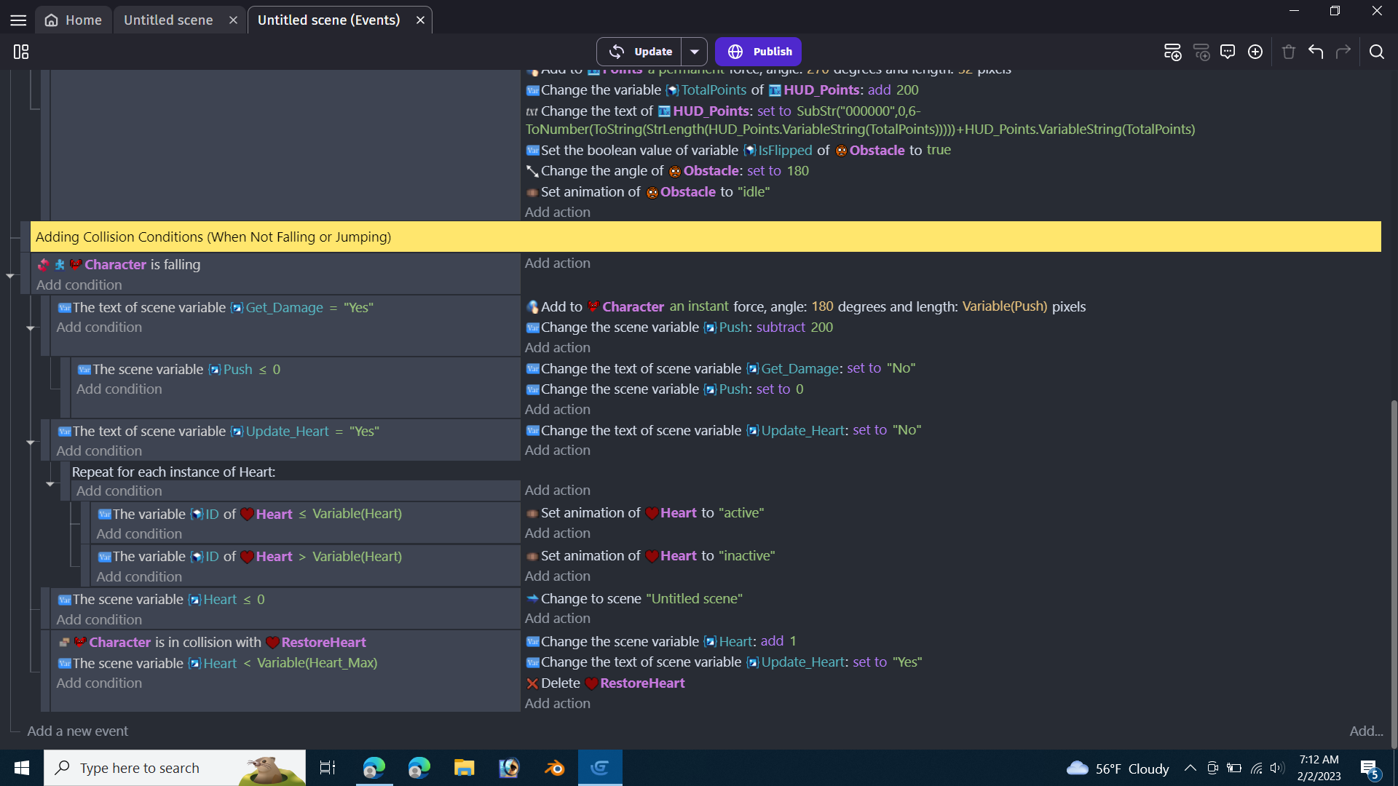Click the "true" value of IsFlipped action
This screenshot has height=786, width=1398.
tap(939, 150)
